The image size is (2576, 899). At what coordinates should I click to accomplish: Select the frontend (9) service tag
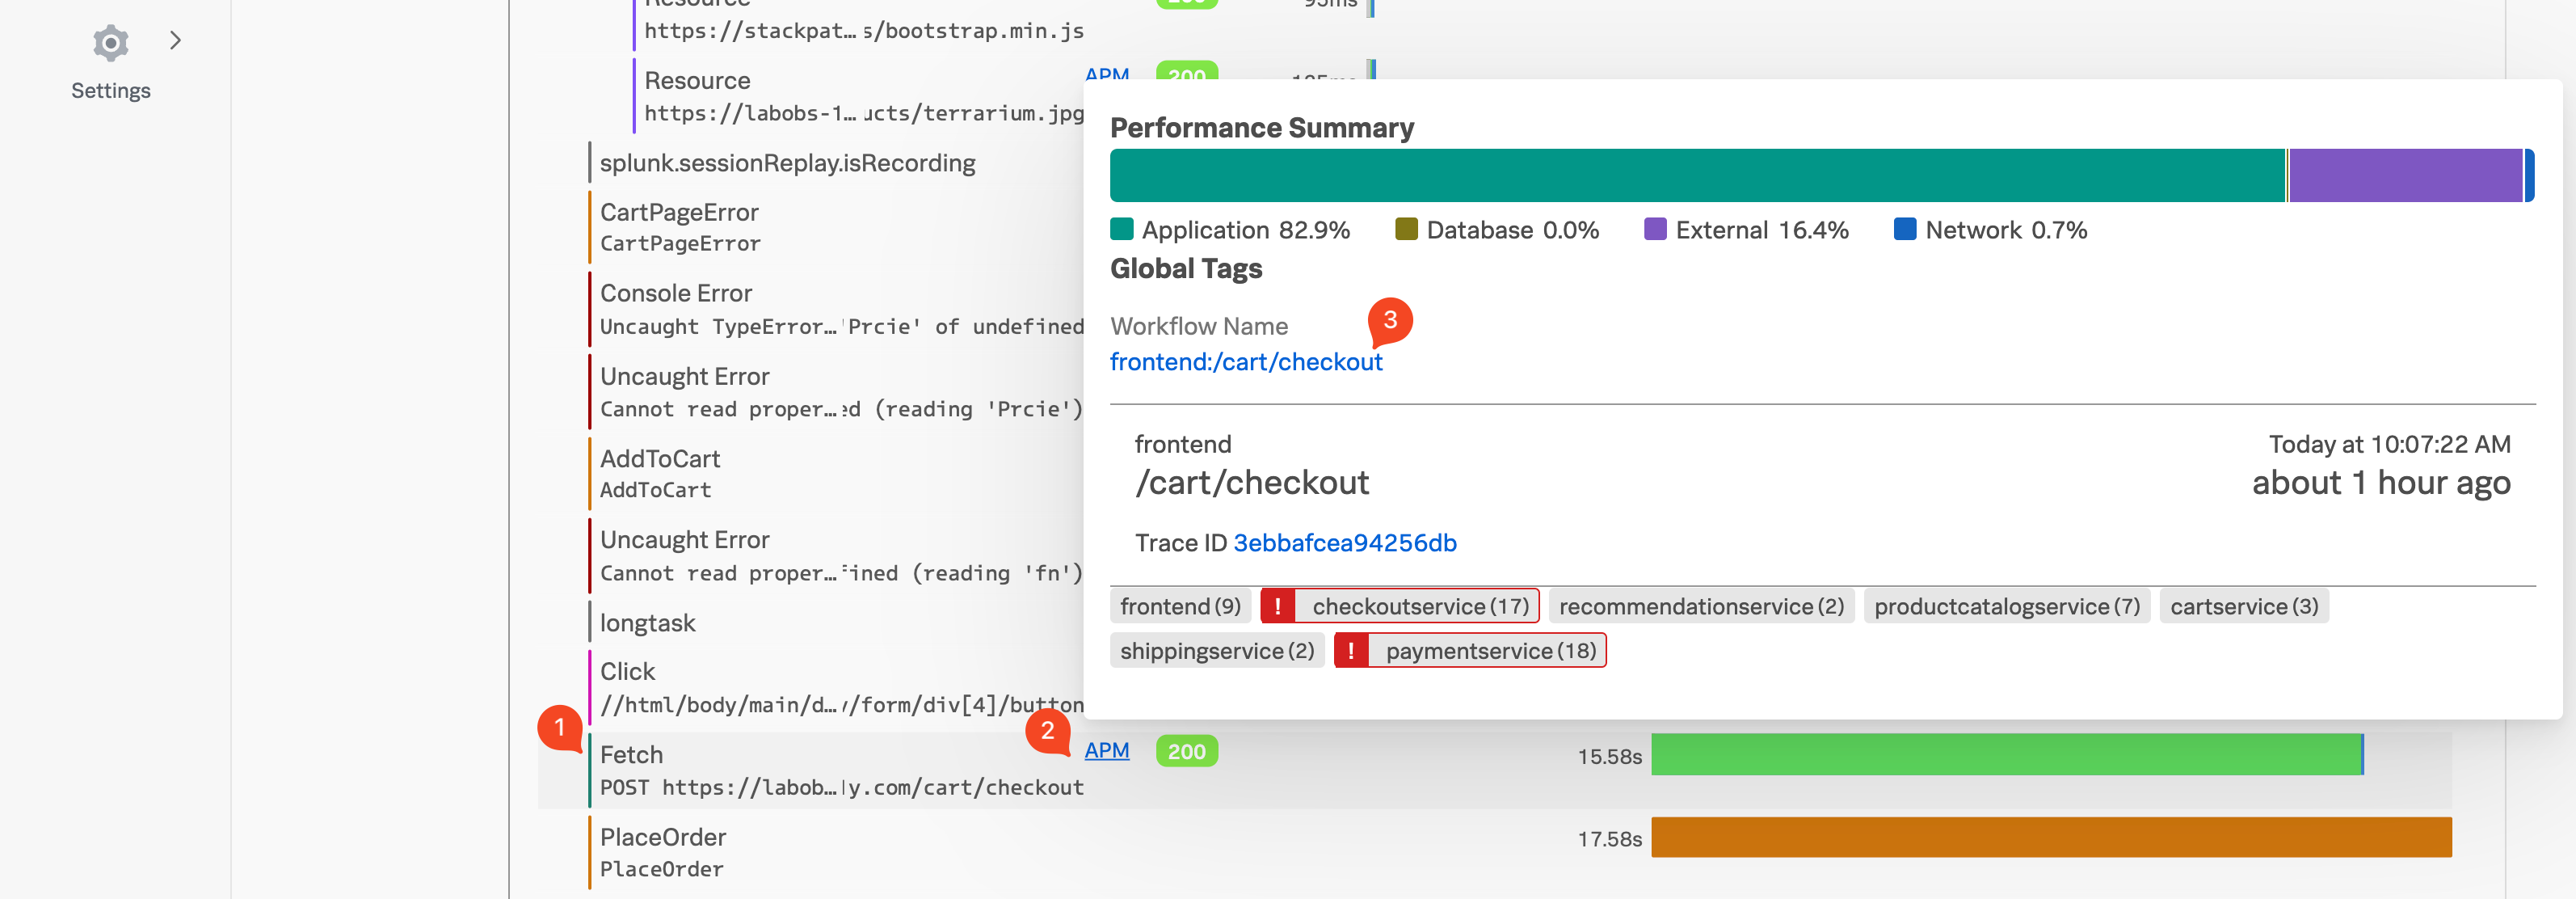pyautogui.click(x=1179, y=606)
